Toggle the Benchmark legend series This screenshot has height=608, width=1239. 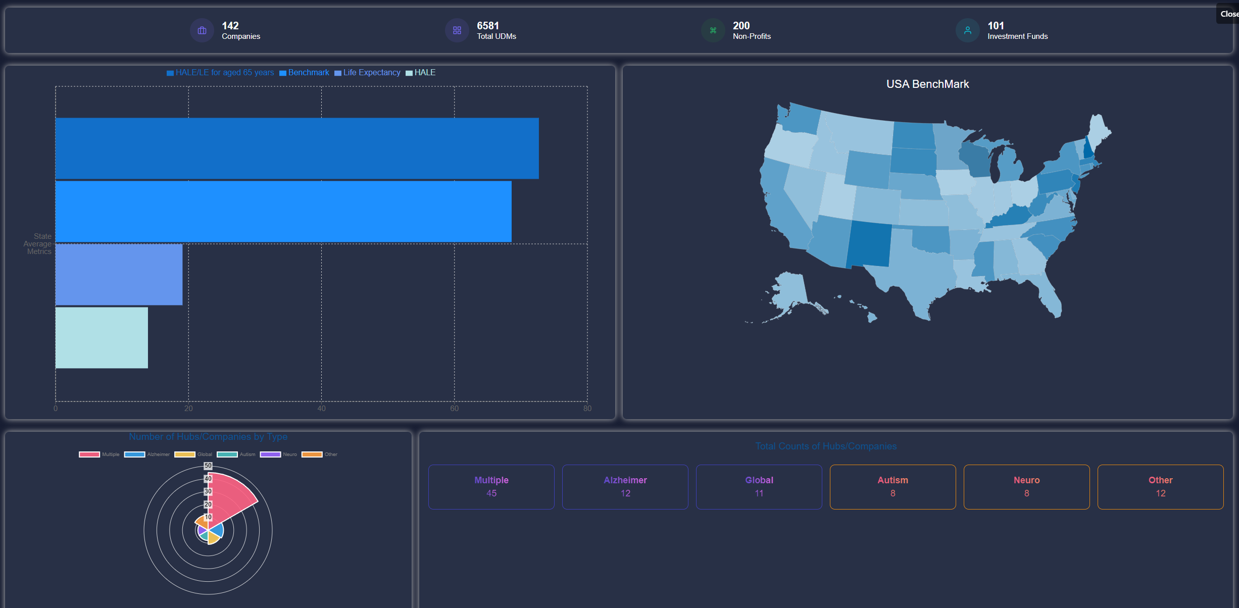[304, 73]
